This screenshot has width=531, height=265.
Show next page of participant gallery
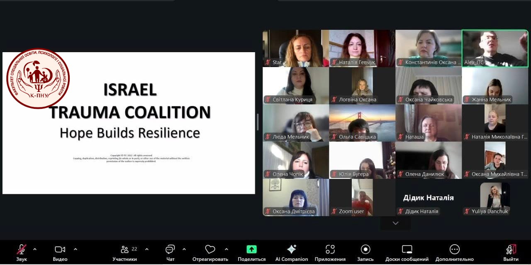click(395, 223)
